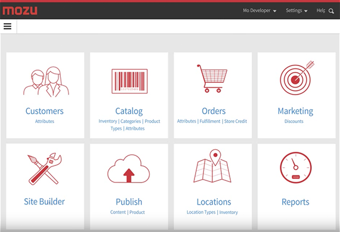Open the Orders section title

(214, 111)
